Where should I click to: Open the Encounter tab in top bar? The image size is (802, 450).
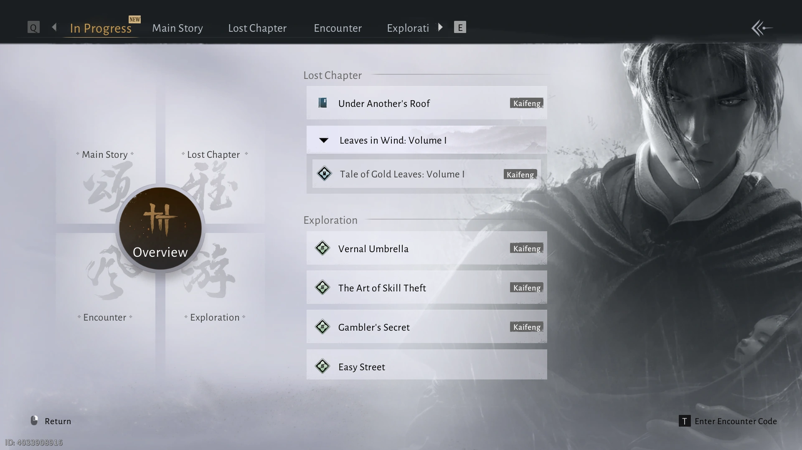click(338, 28)
